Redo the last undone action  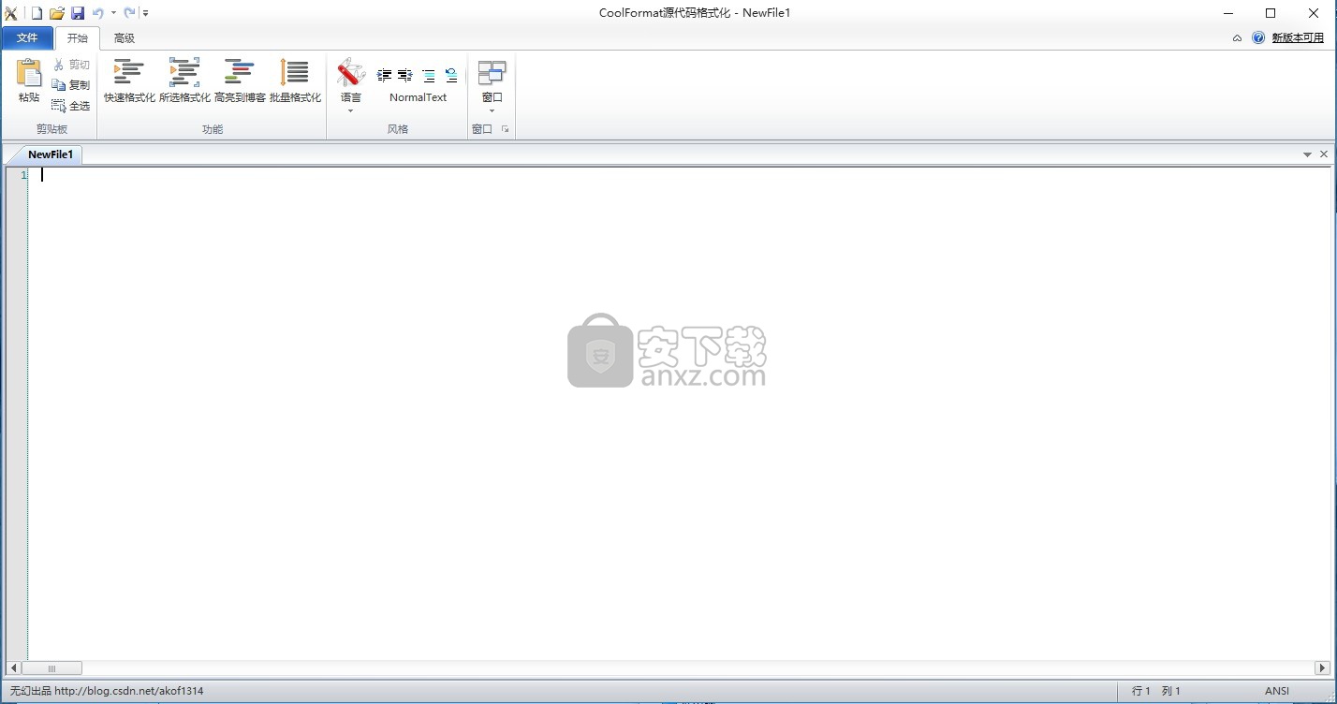click(x=129, y=13)
